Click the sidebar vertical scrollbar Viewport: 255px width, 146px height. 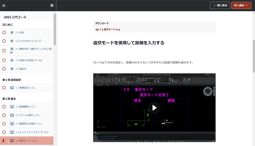tap(55, 29)
